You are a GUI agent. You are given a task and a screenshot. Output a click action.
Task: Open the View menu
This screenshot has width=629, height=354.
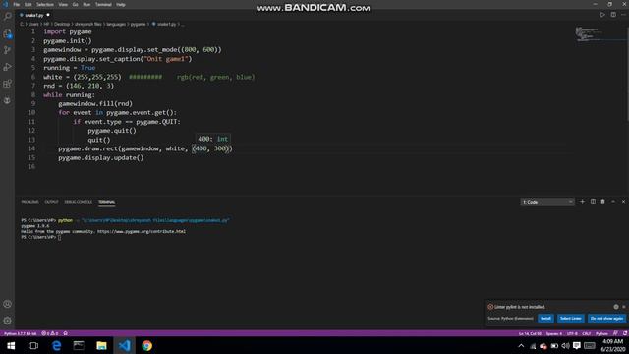click(x=63, y=4)
